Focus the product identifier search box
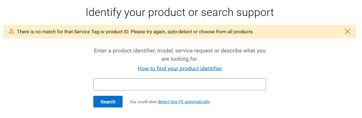This screenshot has width=362, height=118. [180, 84]
